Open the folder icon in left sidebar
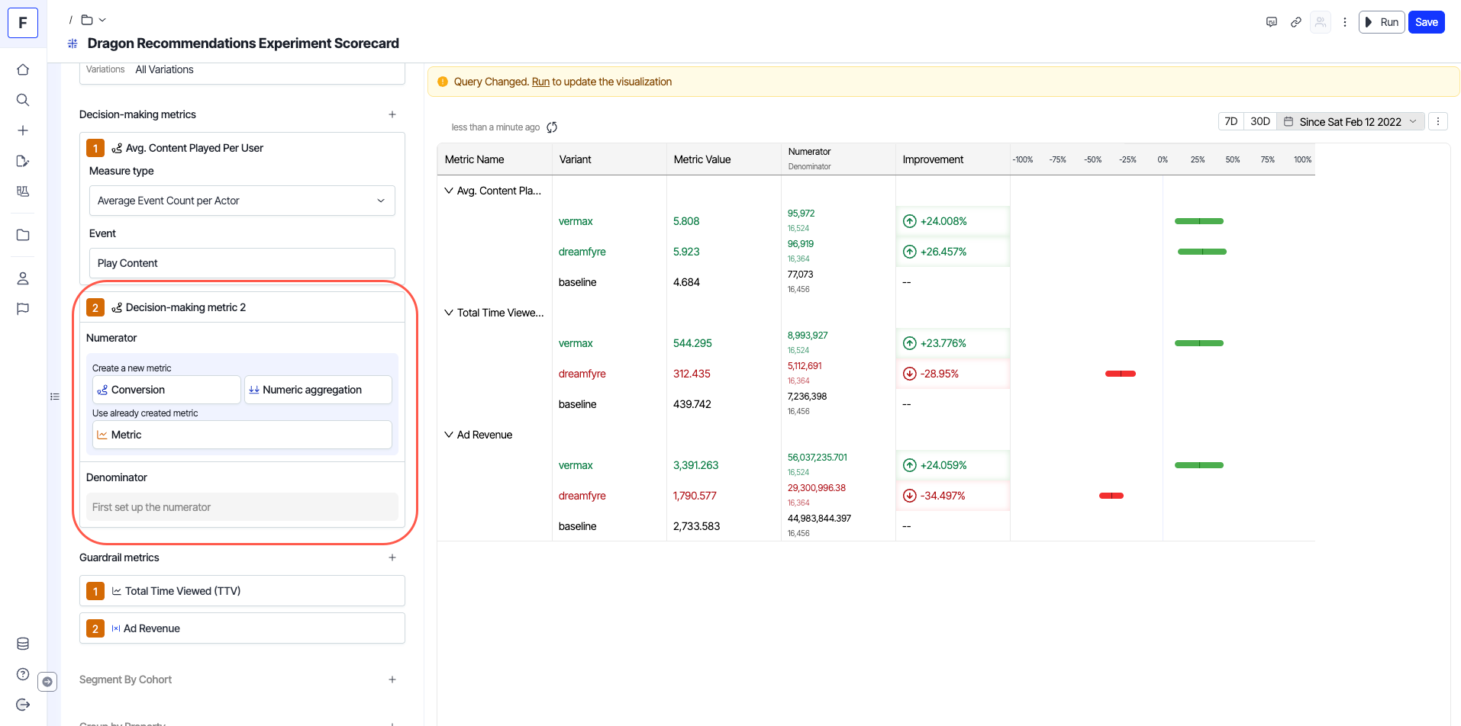Image resolution: width=1461 pixels, height=726 pixels. pyautogui.click(x=23, y=235)
